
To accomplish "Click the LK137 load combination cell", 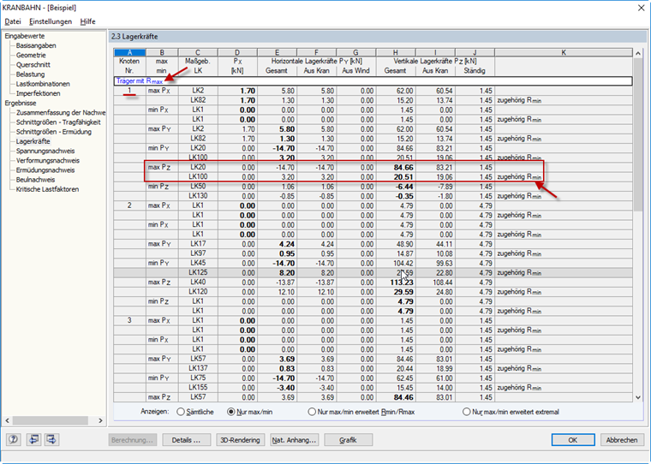I will pos(198,368).
